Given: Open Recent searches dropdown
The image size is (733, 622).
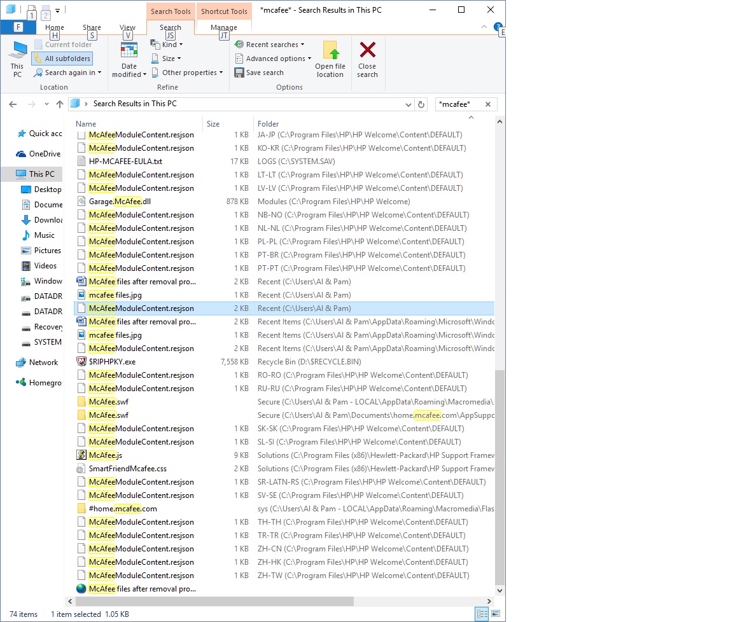Looking at the screenshot, I should pyautogui.click(x=269, y=45).
